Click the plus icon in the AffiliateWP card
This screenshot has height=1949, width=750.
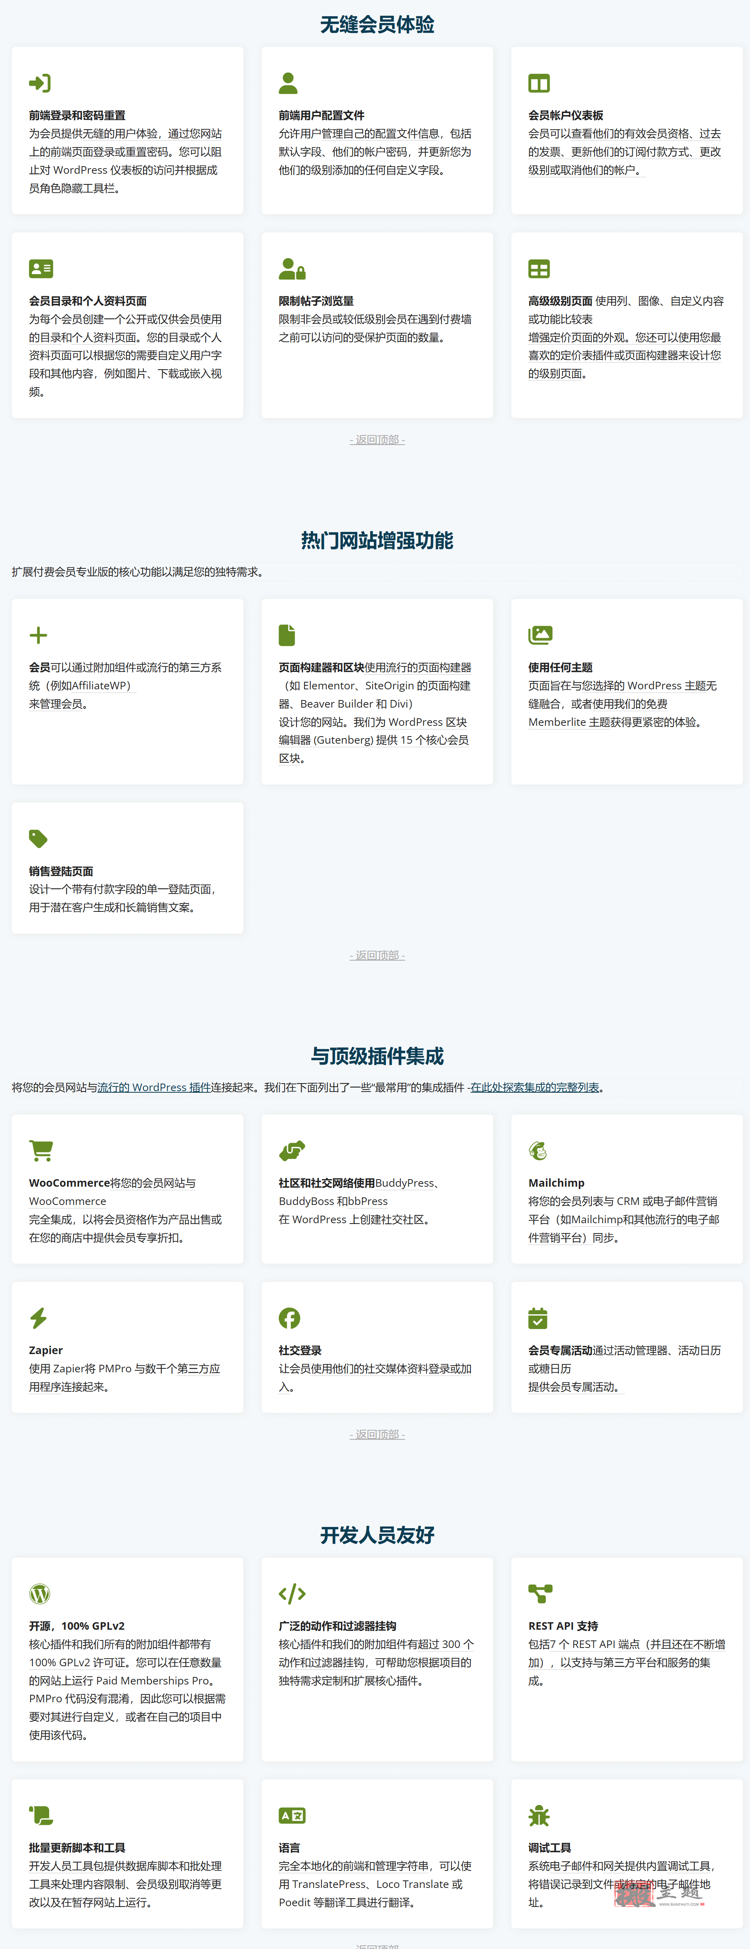[38, 635]
